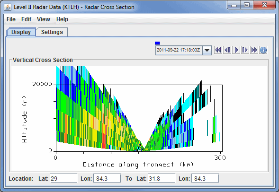Select the 2011-09-22 17:18:03Z time box
The width and height of the screenshot is (279, 192).
(x=179, y=50)
